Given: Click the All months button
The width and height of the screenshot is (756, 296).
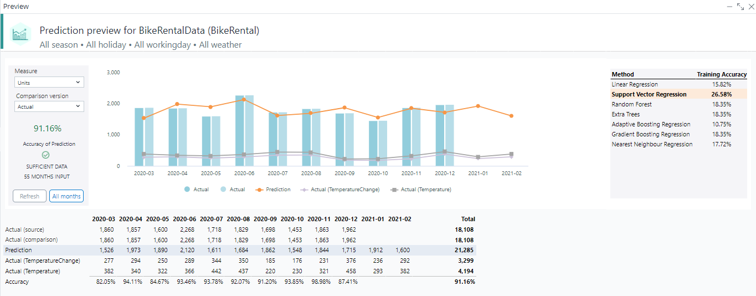Looking at the screenshot, I should click(66, 196).
